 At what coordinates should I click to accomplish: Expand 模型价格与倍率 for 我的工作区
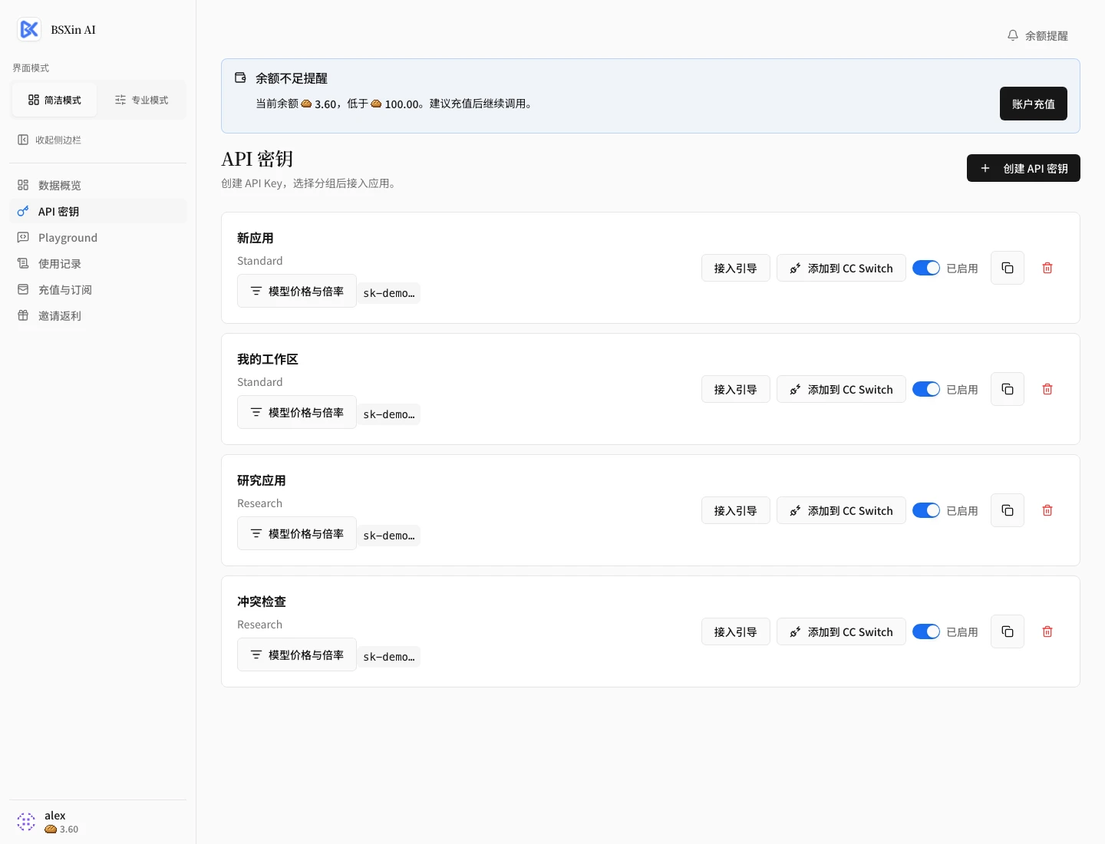[297, 412]
